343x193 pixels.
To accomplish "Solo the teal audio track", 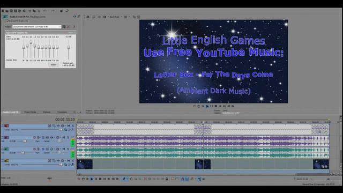I will tap(68, 149).
